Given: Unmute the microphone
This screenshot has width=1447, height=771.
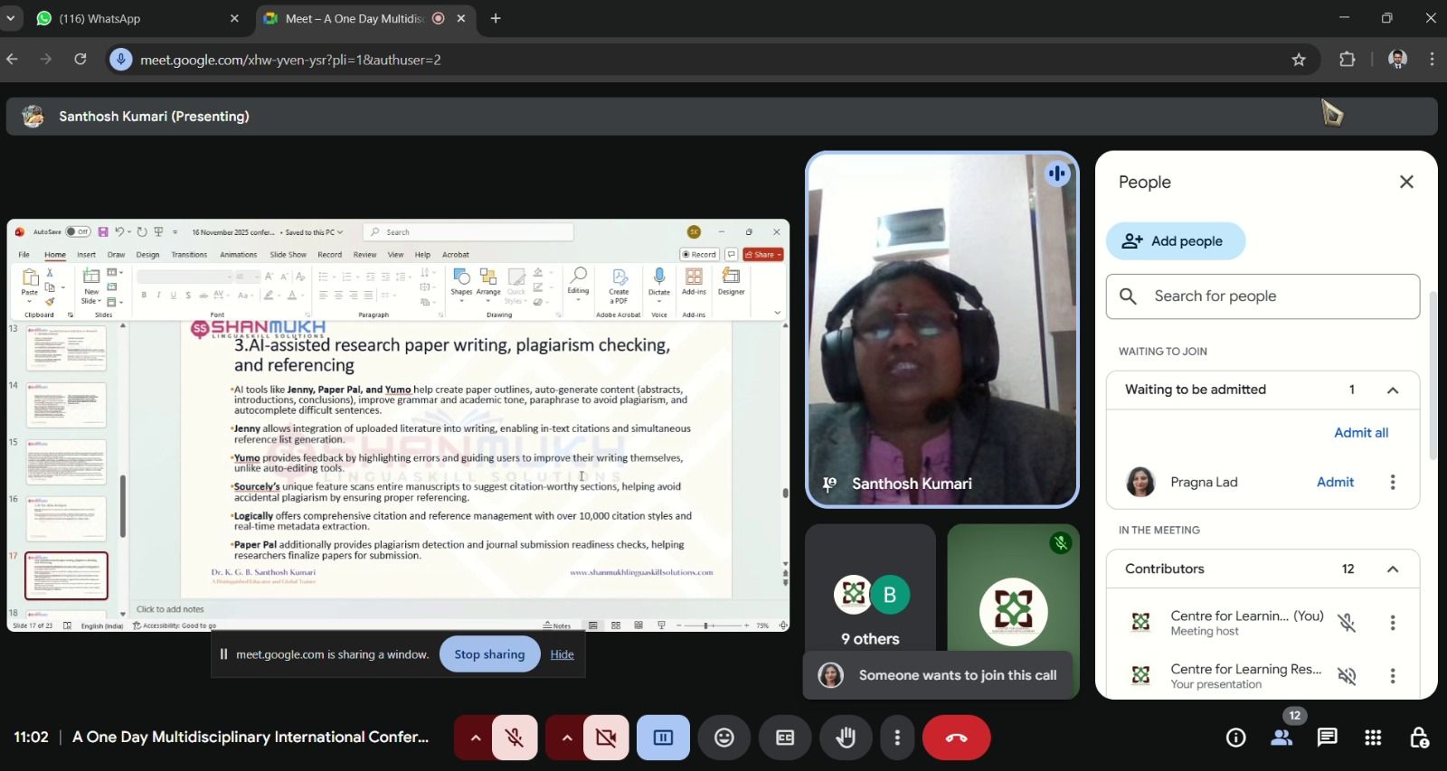Looking at the screenshot, I should (515, 738).
